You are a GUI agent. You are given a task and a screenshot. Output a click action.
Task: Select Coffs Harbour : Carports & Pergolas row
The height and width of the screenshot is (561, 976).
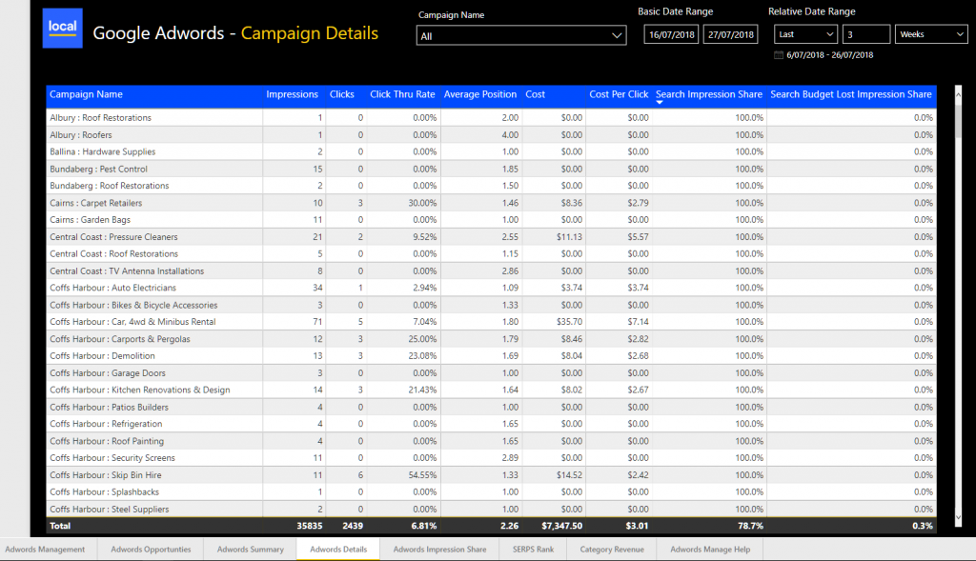pyautogui.click(x=491, y=339)
